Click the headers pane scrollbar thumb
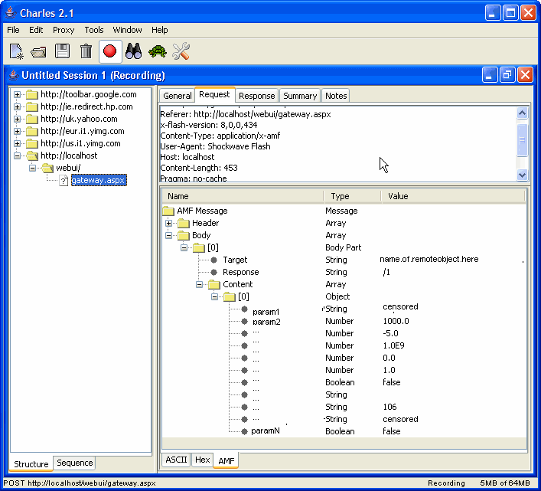 522,140
